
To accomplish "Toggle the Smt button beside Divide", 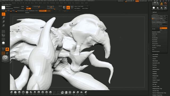I will [163, 28].
